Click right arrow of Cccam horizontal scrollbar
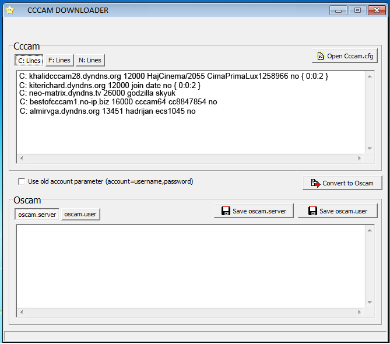The image size is (390, 344). (360, 158)
